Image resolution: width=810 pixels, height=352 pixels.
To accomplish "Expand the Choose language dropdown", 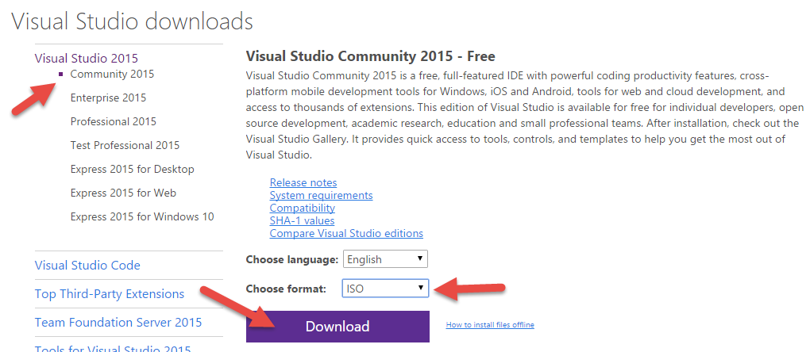I will (385, 259).
